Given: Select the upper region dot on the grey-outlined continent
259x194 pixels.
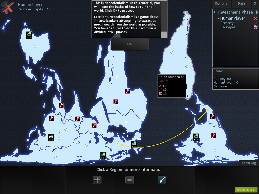Looking at the screenshot, I should [x=172, y=52].
